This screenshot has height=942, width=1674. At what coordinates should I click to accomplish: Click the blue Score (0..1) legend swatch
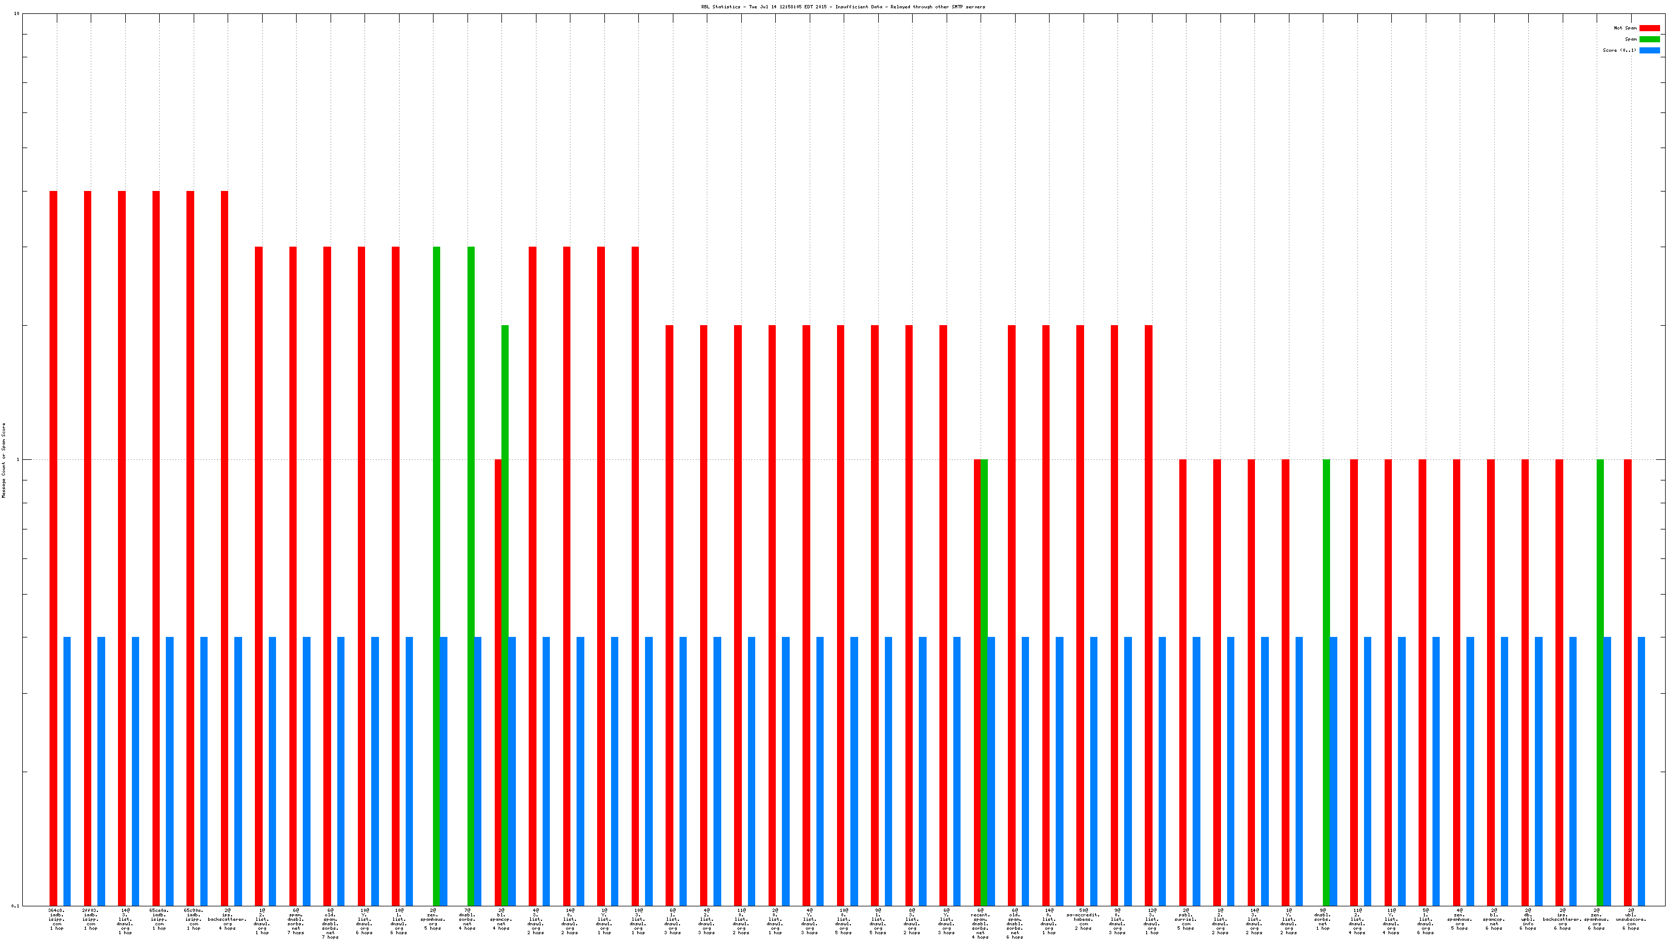[1650, 50]
